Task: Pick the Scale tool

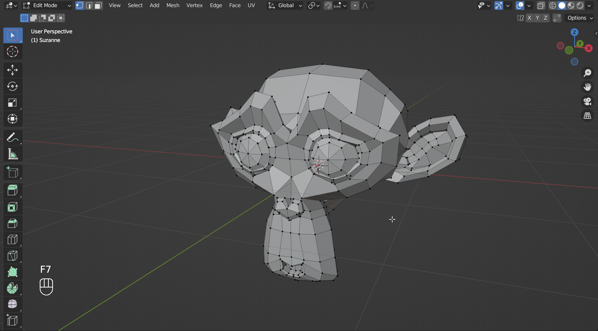Action: (x=13, y=103)
